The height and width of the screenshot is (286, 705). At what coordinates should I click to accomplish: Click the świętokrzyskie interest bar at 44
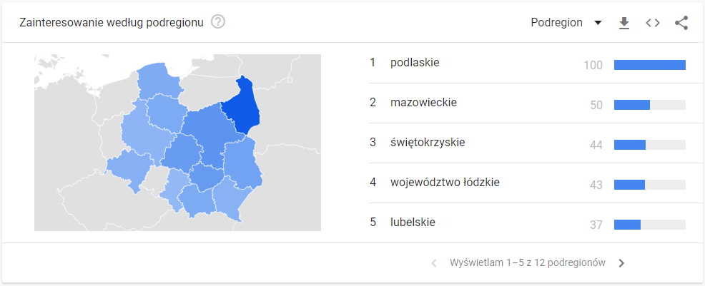coord(630,145)
